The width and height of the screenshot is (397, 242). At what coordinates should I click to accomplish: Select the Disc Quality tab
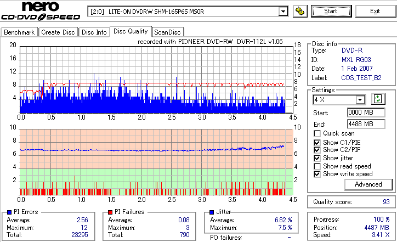tap(131, 31)
